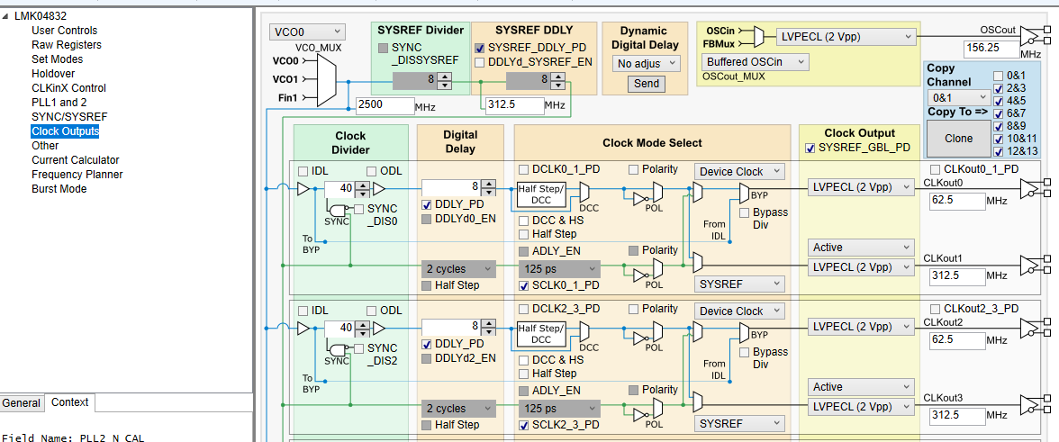Toggle the 2&3 copy channel checkbox
This screenshot has height=442, width=1059.
click(999, 87)
